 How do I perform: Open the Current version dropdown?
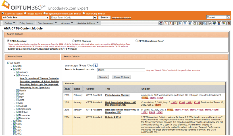click(x=219, y=17)
